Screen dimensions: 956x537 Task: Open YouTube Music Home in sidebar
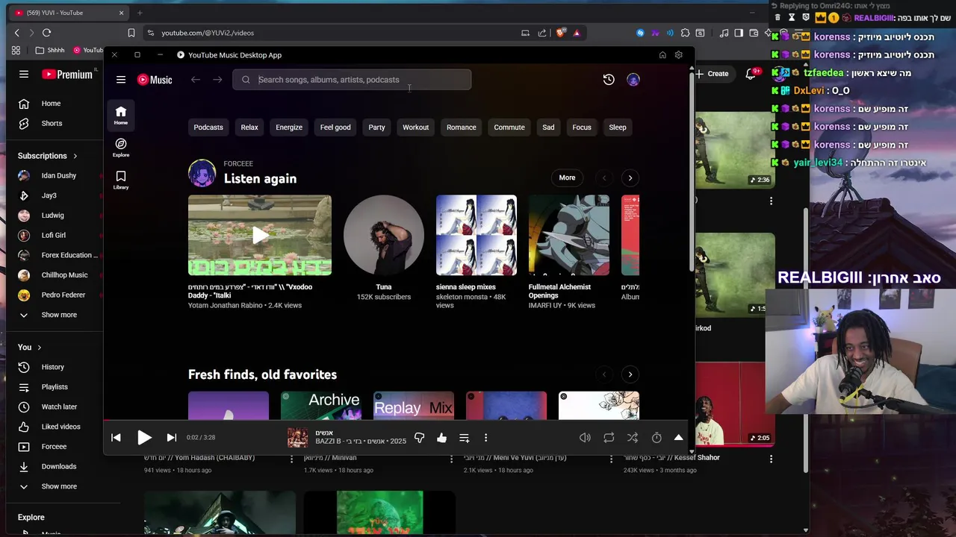click(121, 116)
